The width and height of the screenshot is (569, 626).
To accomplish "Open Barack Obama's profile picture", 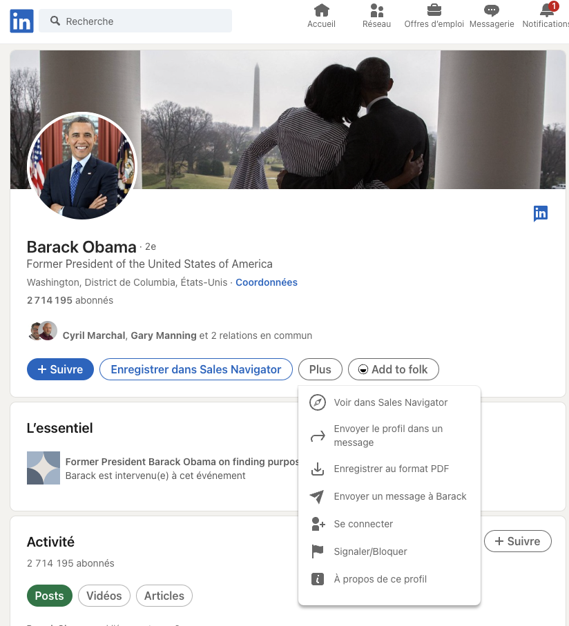I will [82, 166].
